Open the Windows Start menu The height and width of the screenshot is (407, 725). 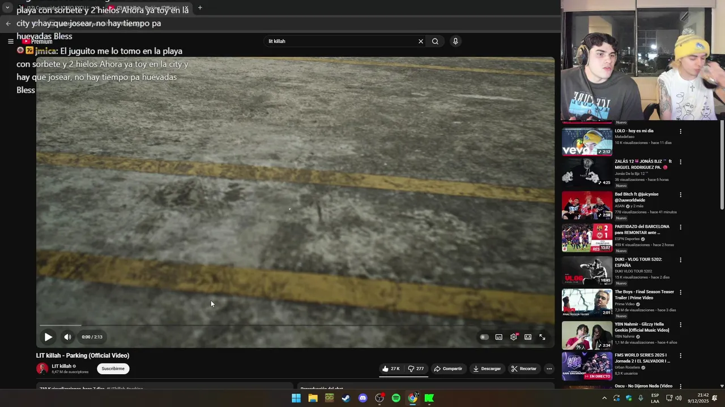click(x=296, y=398)
